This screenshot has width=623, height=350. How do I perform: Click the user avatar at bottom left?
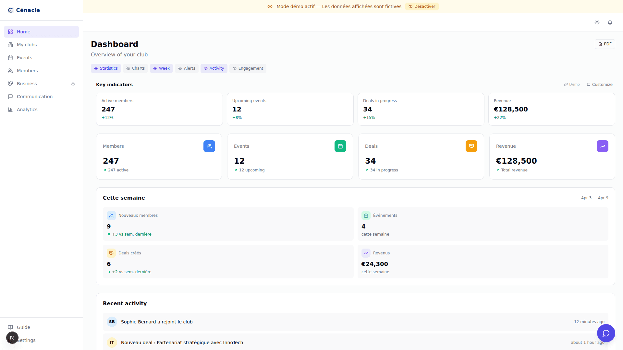point(12,338)
